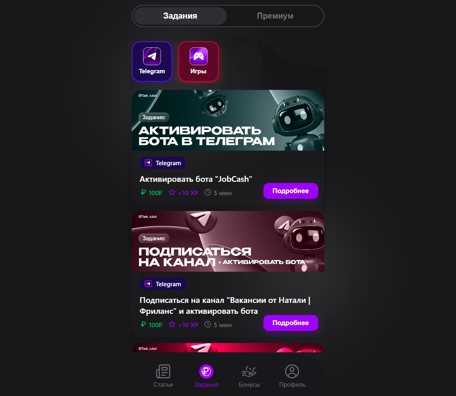
Task: Click the 100₽ reward on the JobCash task
Action: tap(152, 193)
